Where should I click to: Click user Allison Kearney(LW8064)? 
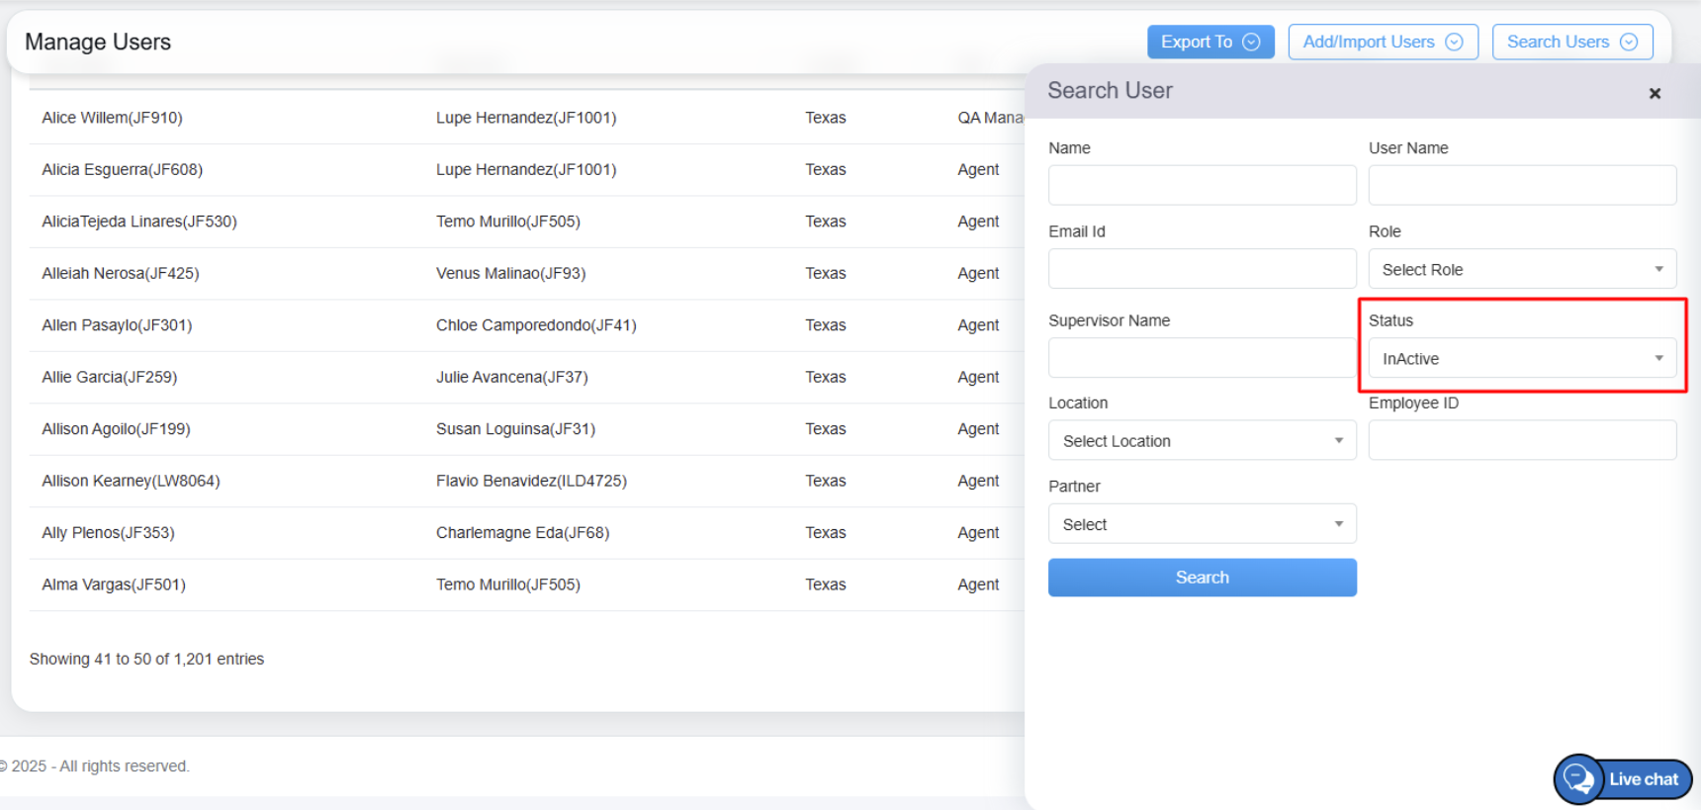coord(131,481)
